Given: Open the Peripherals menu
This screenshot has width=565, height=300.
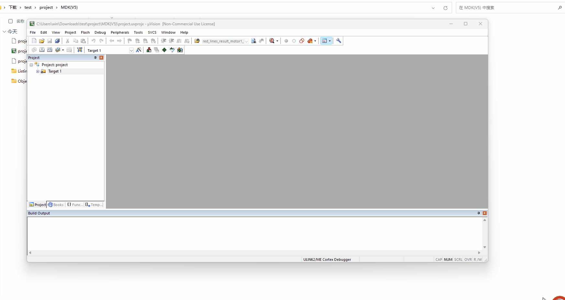Looking at the screenshot, I should [x=120, y=32].
